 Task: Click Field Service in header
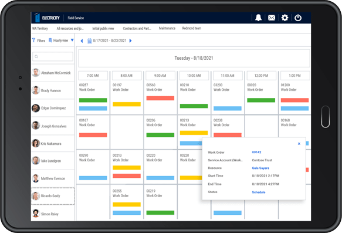tap(76, 18)
